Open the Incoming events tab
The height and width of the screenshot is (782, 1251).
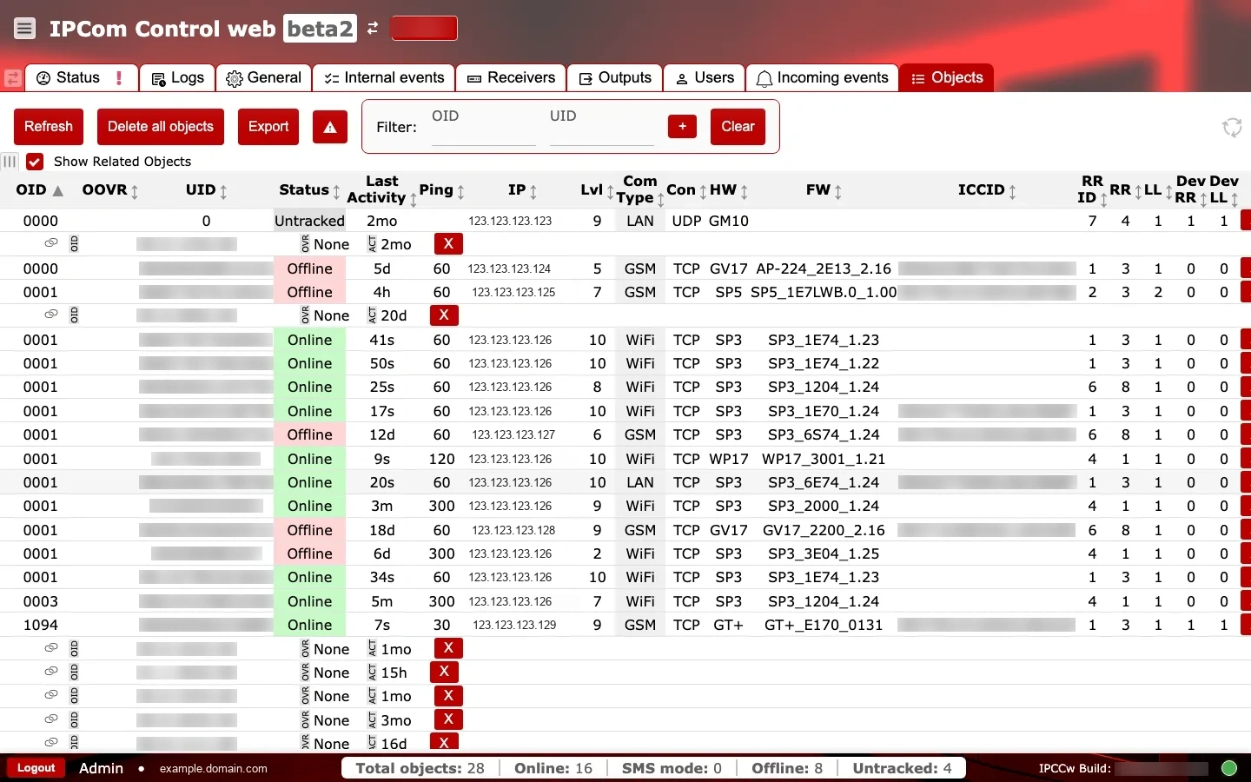pyautogui.click(x=821, y=77)
